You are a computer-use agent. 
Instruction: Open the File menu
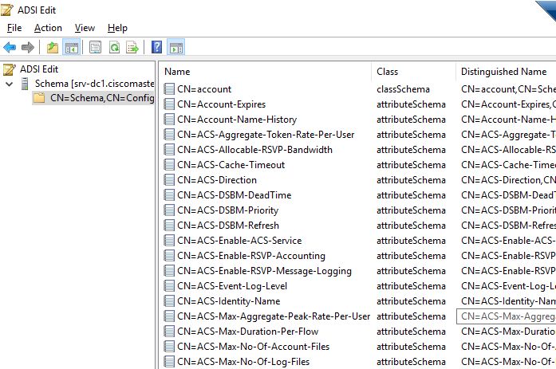[x=14, y=28]
